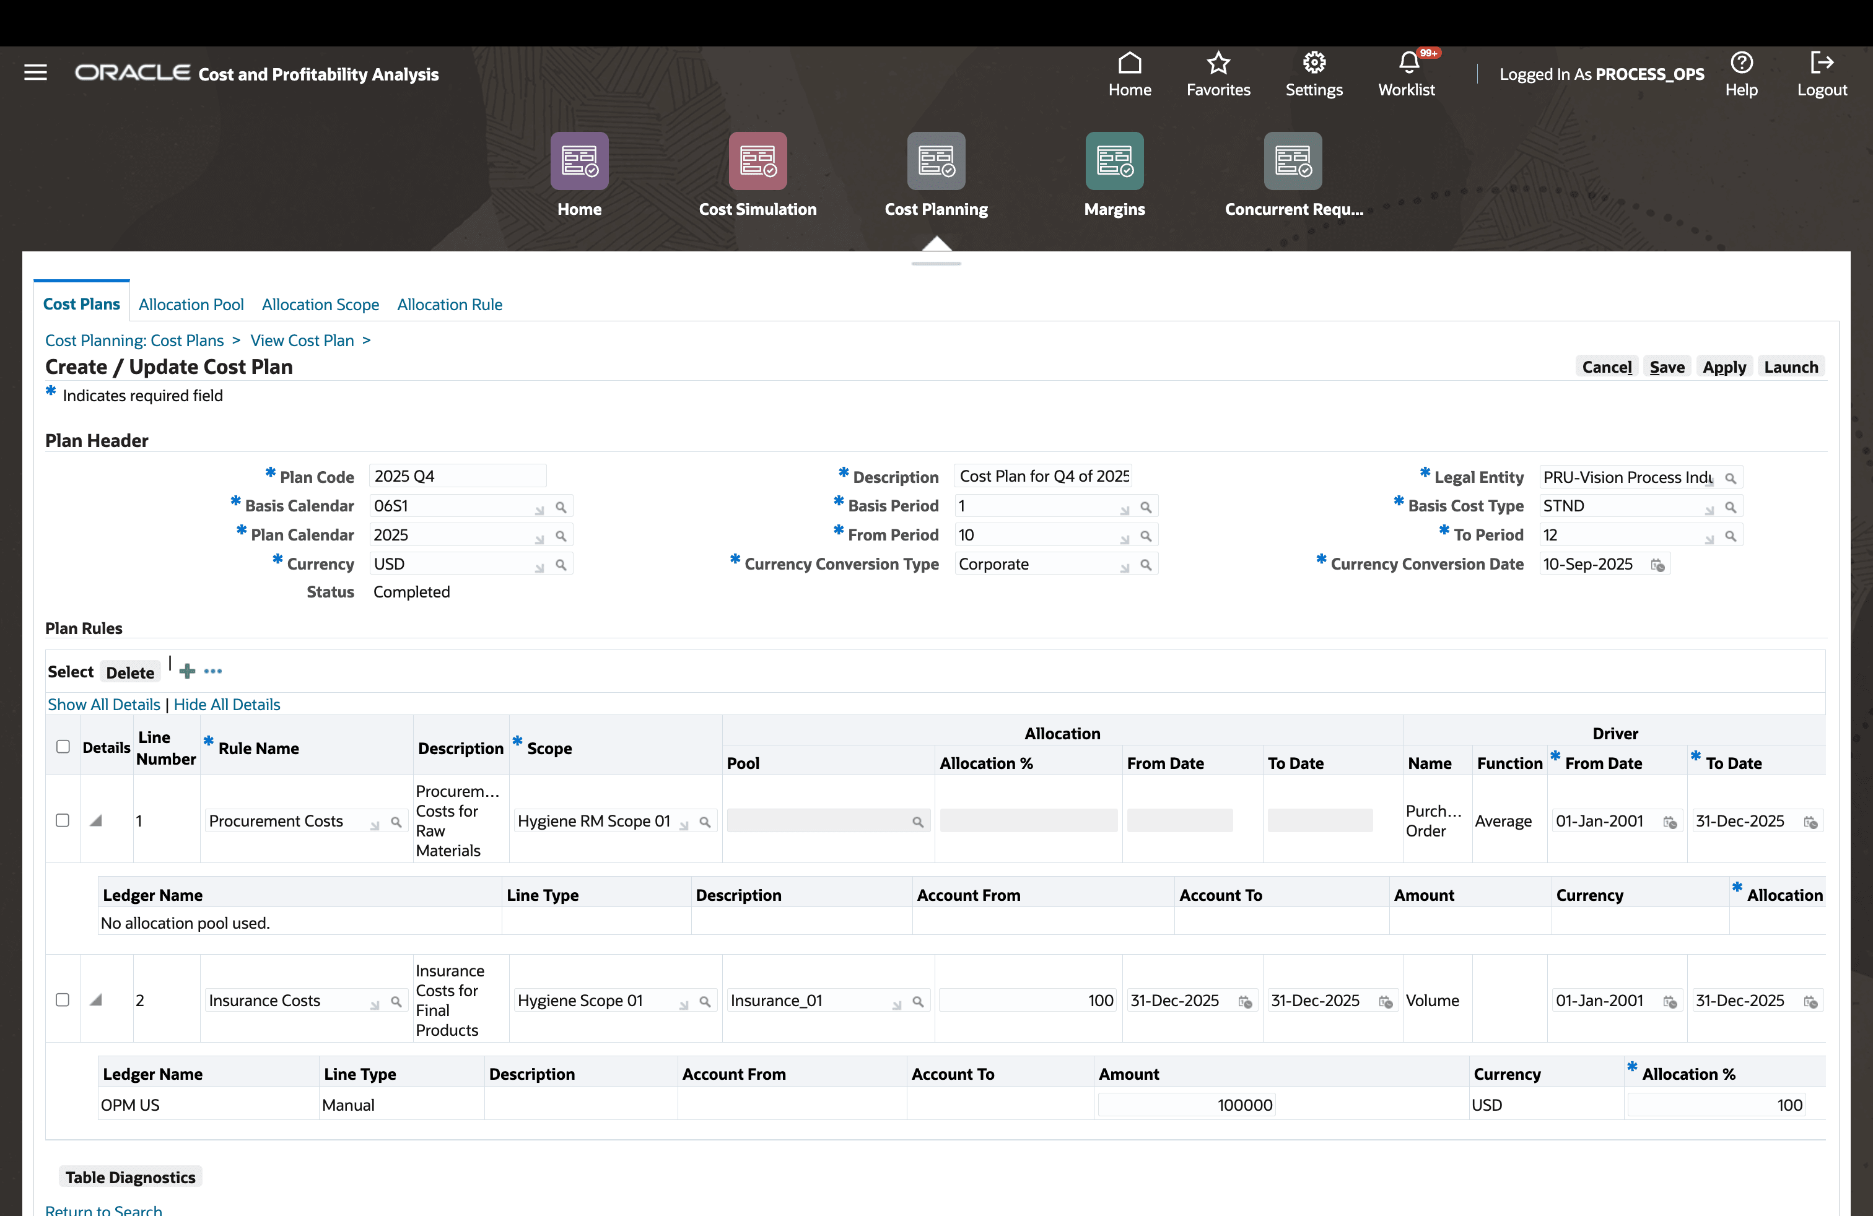Click the green plus add-row icon
1873x1216 pixels.
tap(186, 671)
